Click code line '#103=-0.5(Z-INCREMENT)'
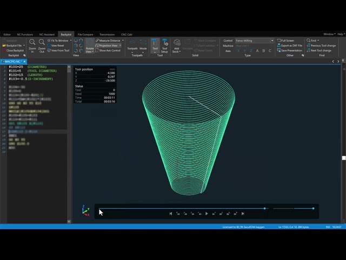346x260 pixels. click(31, 79)
